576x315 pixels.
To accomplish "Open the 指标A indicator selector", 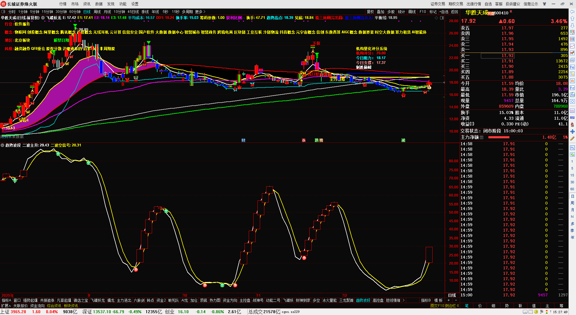I will (x=6, y=300).
